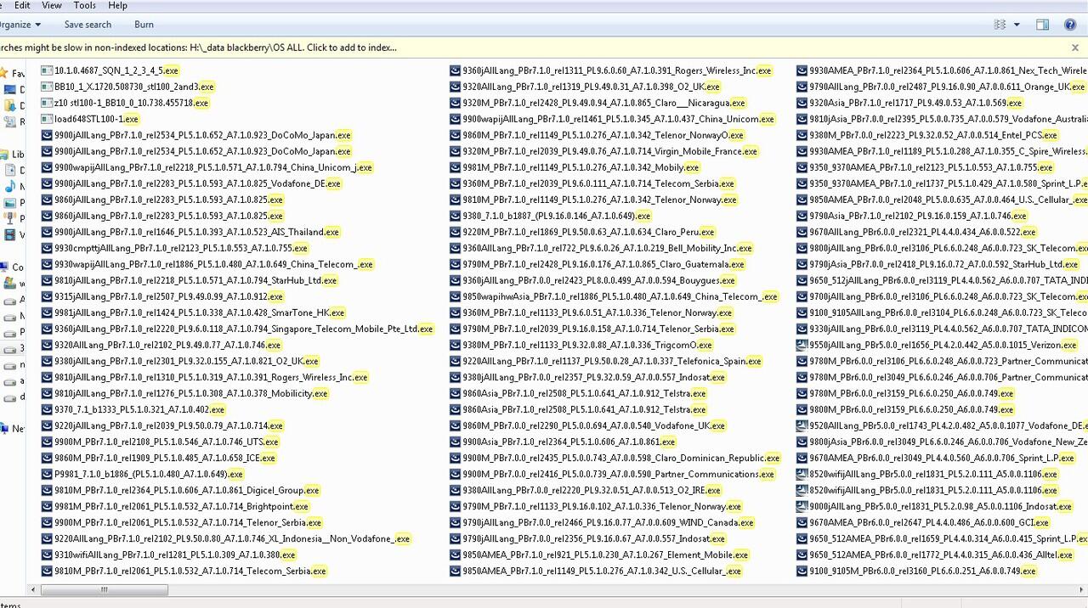Open the Edit menu
Image resolution: width=1088 pixels, height=608 pixels.
click(21, 5)
